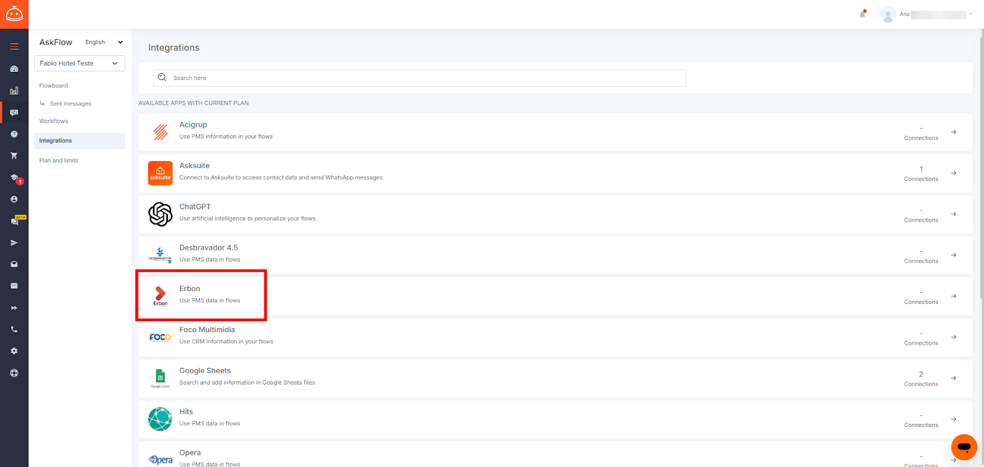Open the bar chart reports icon
Image resolution: width=984 pixels, height=467 pixels.
click(14, 90)
